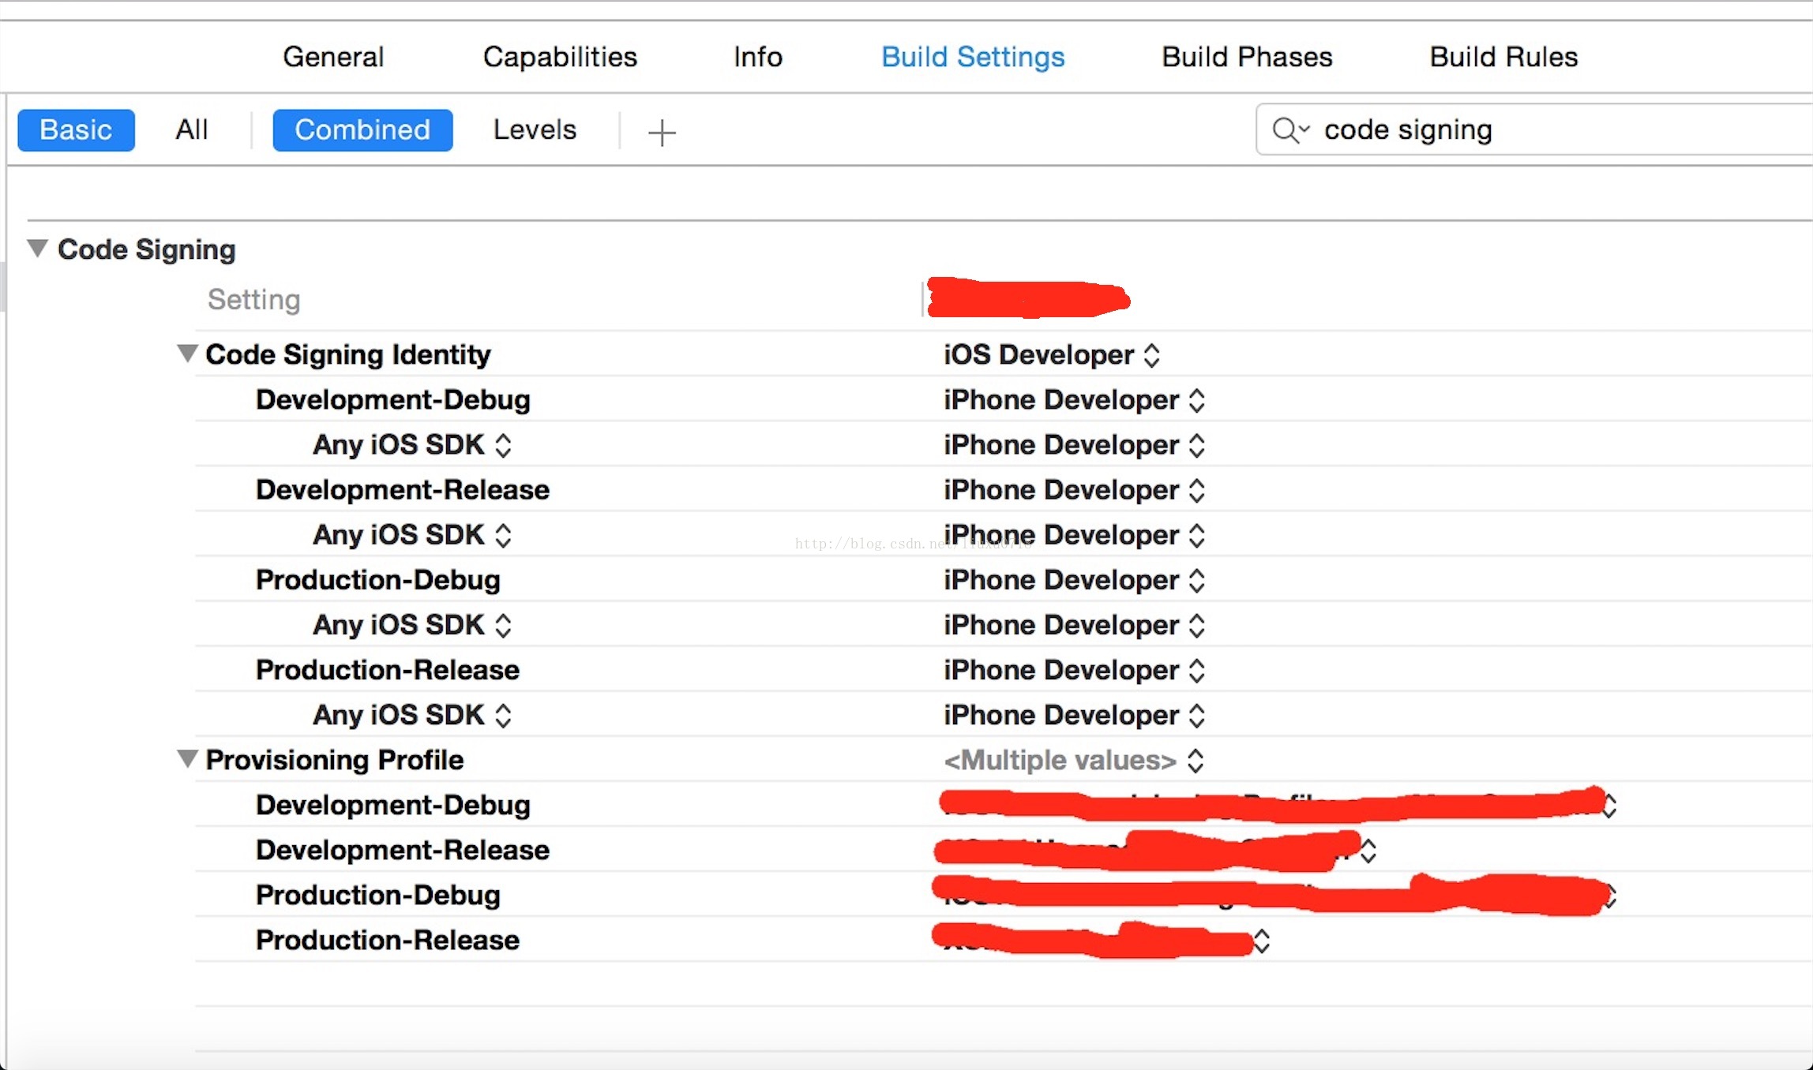Open the General tab
Image resolution: width=1813 pixels, height=1070 pixels.
333,57
